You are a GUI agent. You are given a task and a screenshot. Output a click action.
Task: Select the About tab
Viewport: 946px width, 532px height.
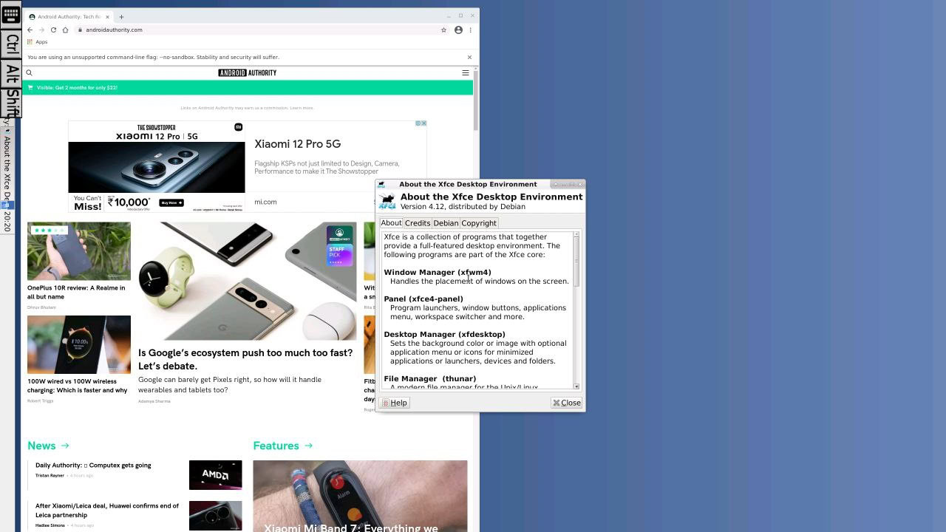[391, 223]
